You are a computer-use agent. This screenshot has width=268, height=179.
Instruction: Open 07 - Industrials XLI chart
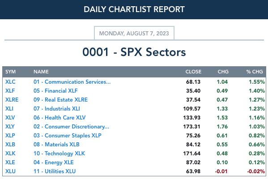[57, 109]
